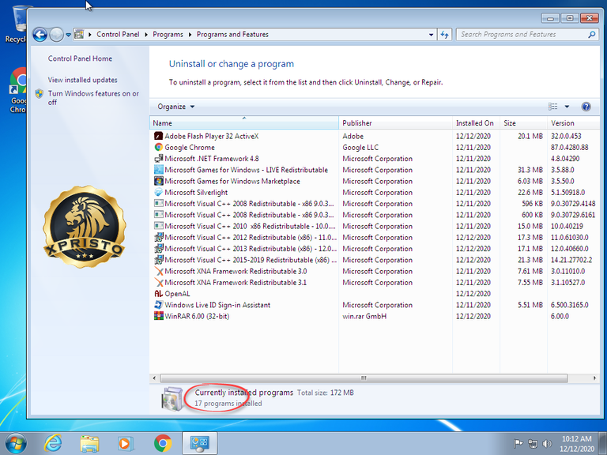Click the change view icon

552,107
